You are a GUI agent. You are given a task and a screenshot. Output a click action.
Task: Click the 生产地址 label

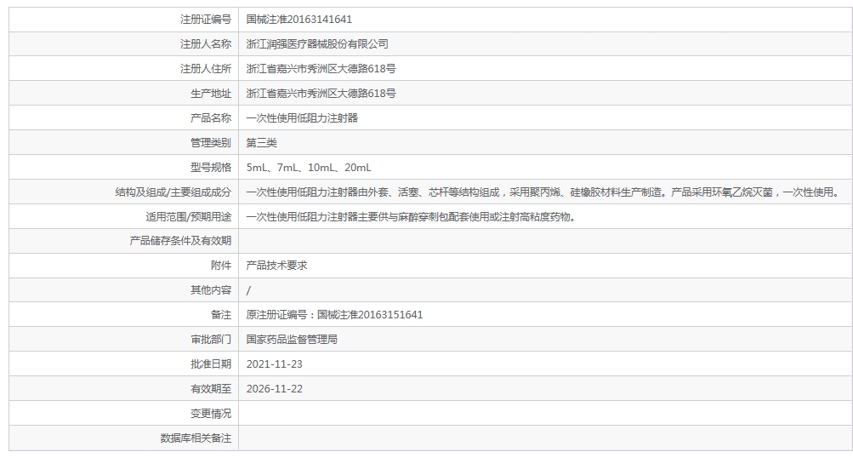tap(211, 94)
